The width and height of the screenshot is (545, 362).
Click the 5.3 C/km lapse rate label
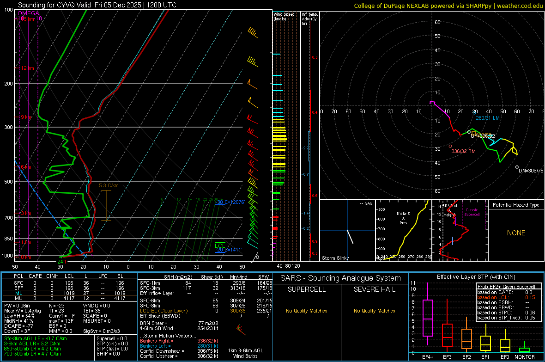point(109,185)
